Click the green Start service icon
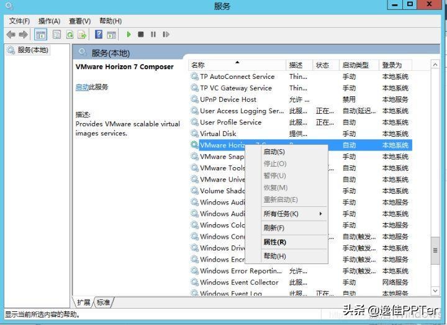The height and width of the screenshot is (325, 447). [x=129, y=35]
